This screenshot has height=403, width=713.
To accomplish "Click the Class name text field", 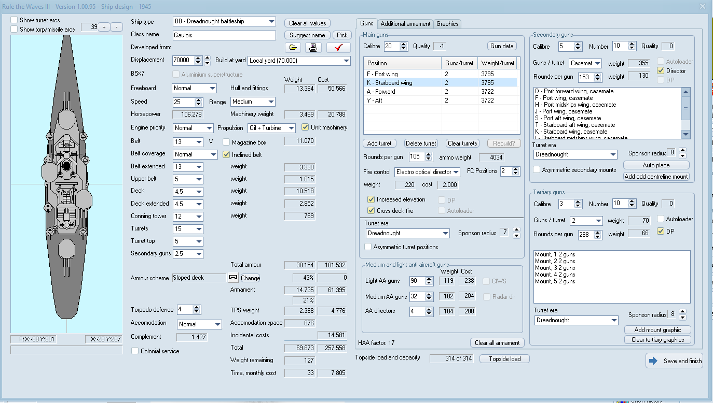I will tap(224, 35).
